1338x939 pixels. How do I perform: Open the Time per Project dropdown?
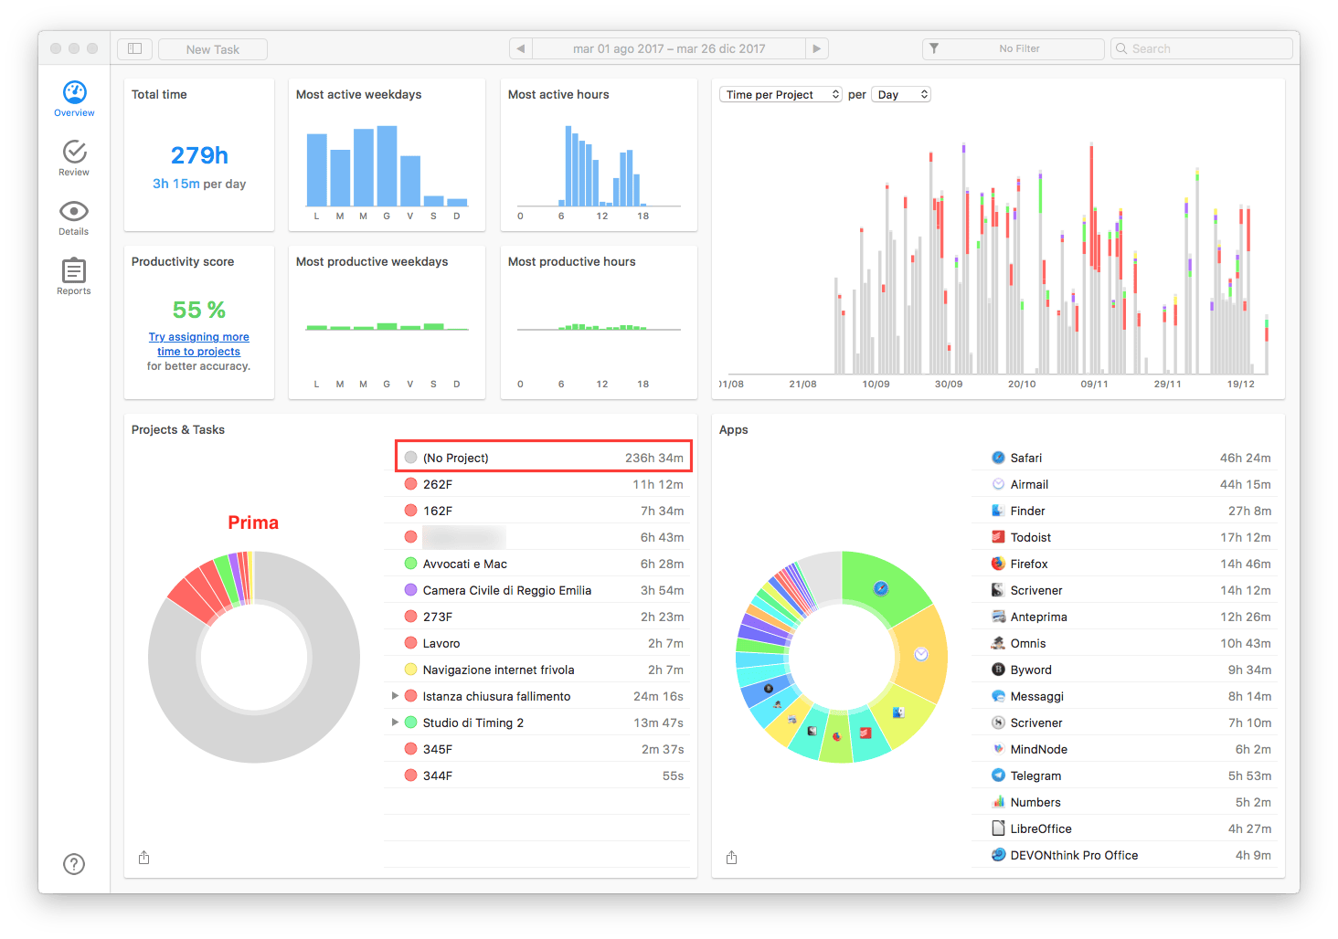coord(781,94)
